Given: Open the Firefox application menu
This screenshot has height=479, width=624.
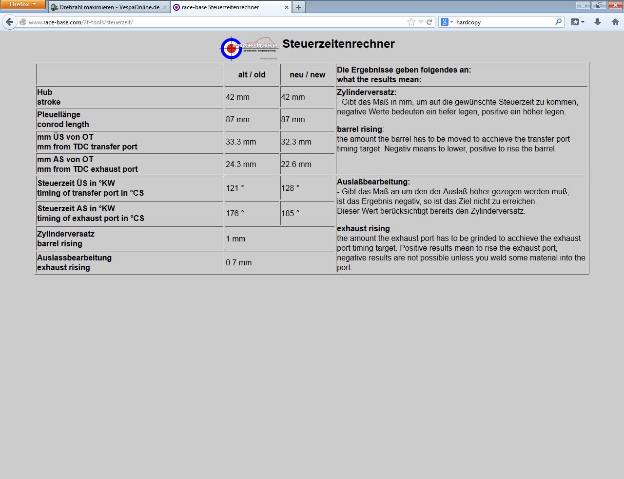Looking at the screenshot, I should point(22,4).
